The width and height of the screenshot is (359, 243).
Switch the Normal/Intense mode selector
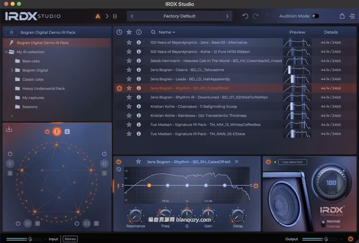coord(323,224)
